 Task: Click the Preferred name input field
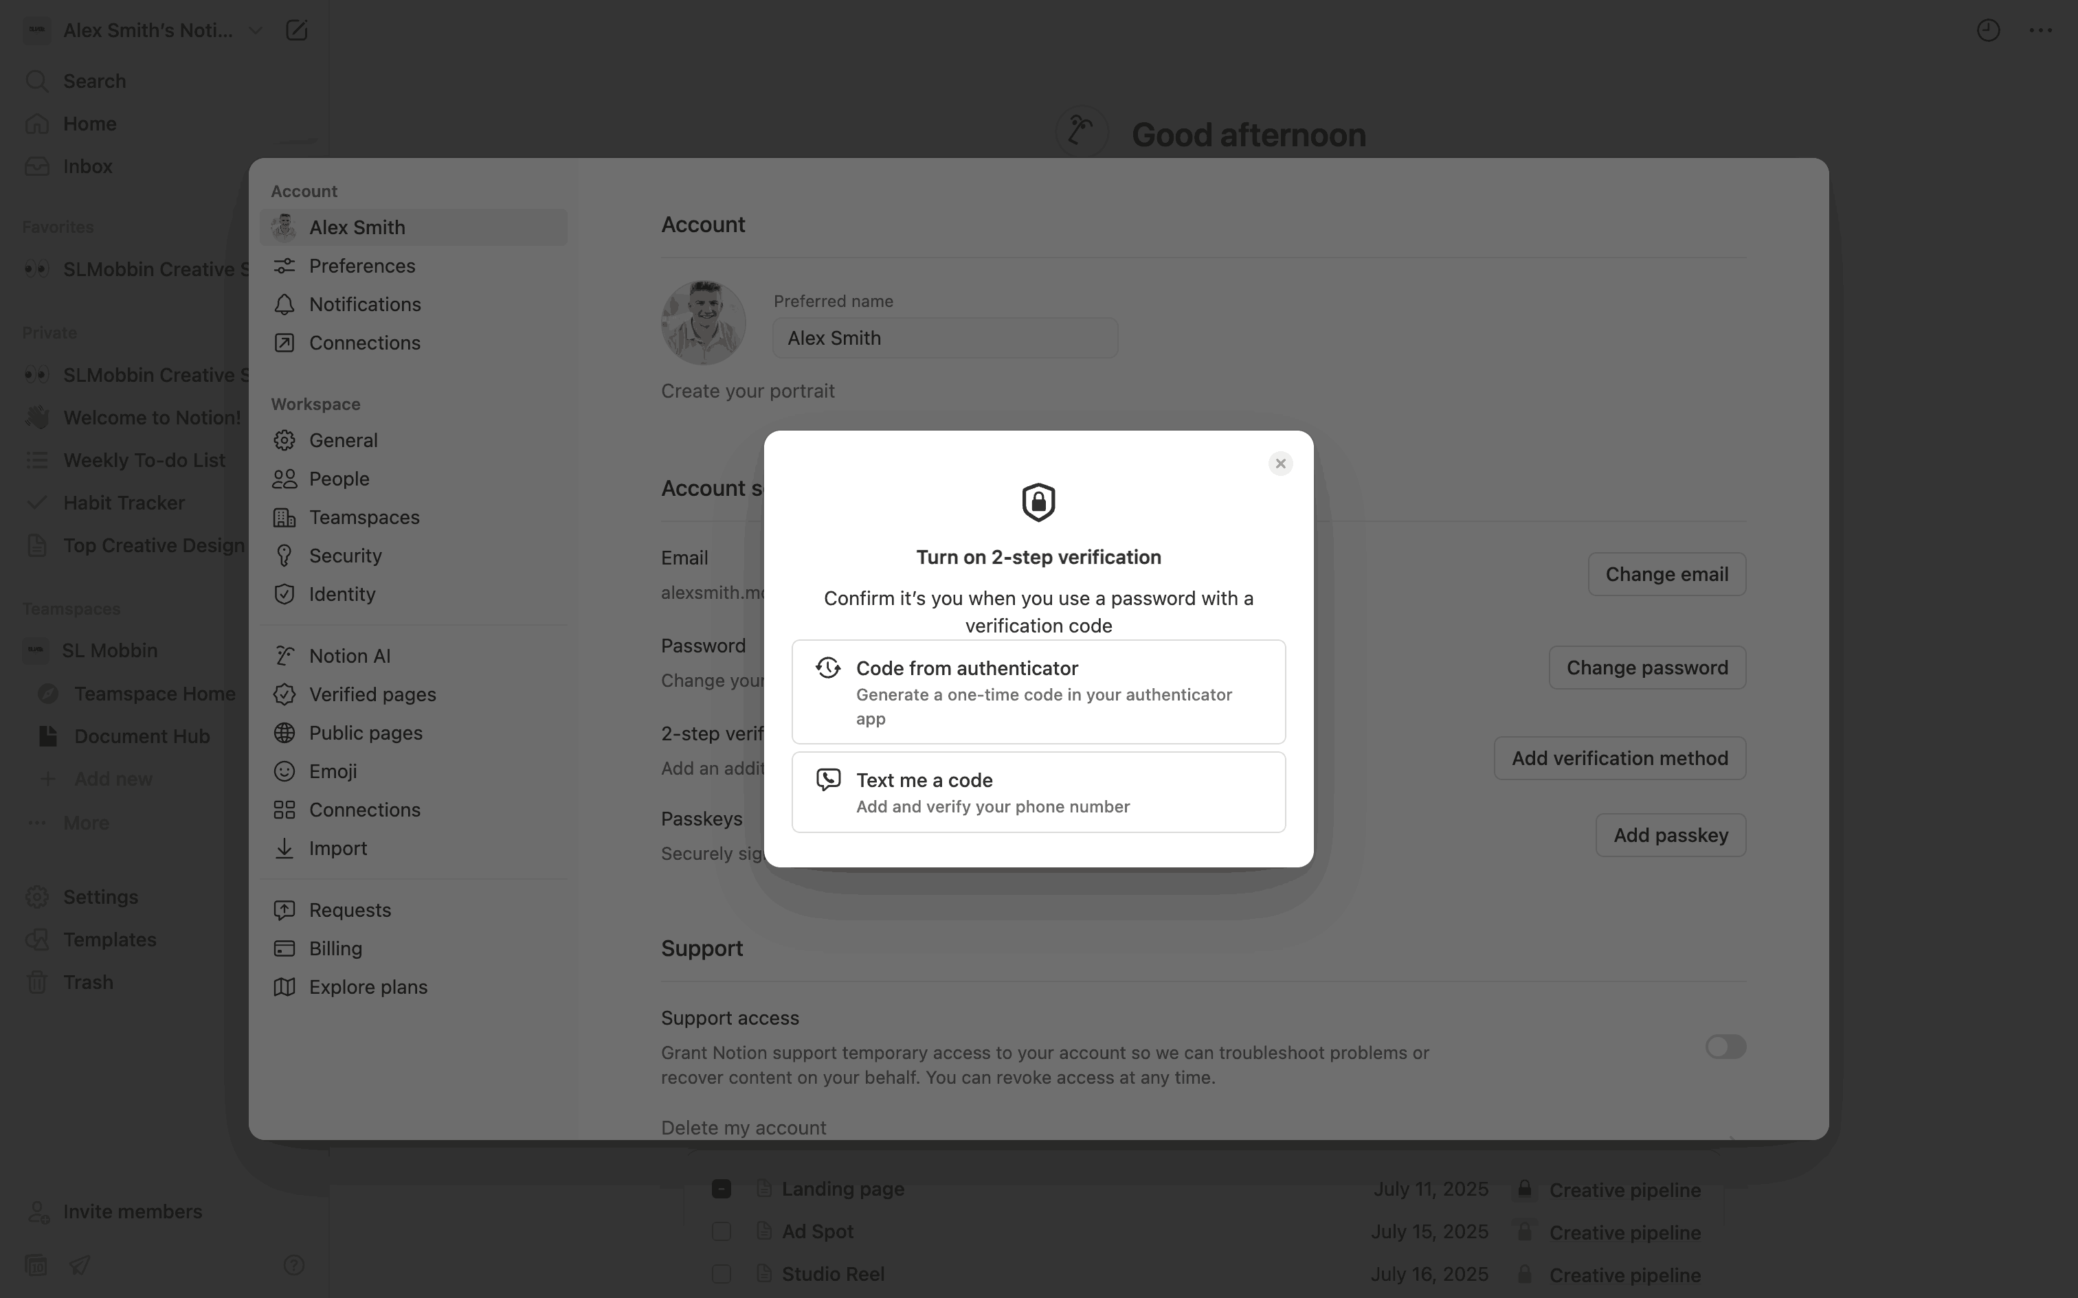click(945, 338)
